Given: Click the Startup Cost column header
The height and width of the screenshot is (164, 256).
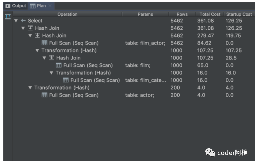Looking at the screenshot, I should (239, 14).
